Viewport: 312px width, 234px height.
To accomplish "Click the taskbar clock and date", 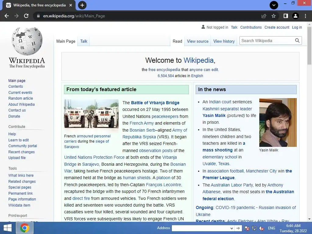I will 293,228.
